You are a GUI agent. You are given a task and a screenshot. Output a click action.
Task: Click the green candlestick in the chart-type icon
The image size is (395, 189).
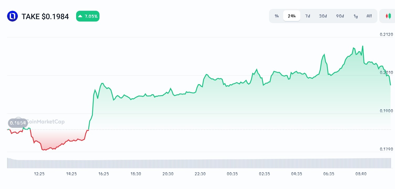point(389,16)
